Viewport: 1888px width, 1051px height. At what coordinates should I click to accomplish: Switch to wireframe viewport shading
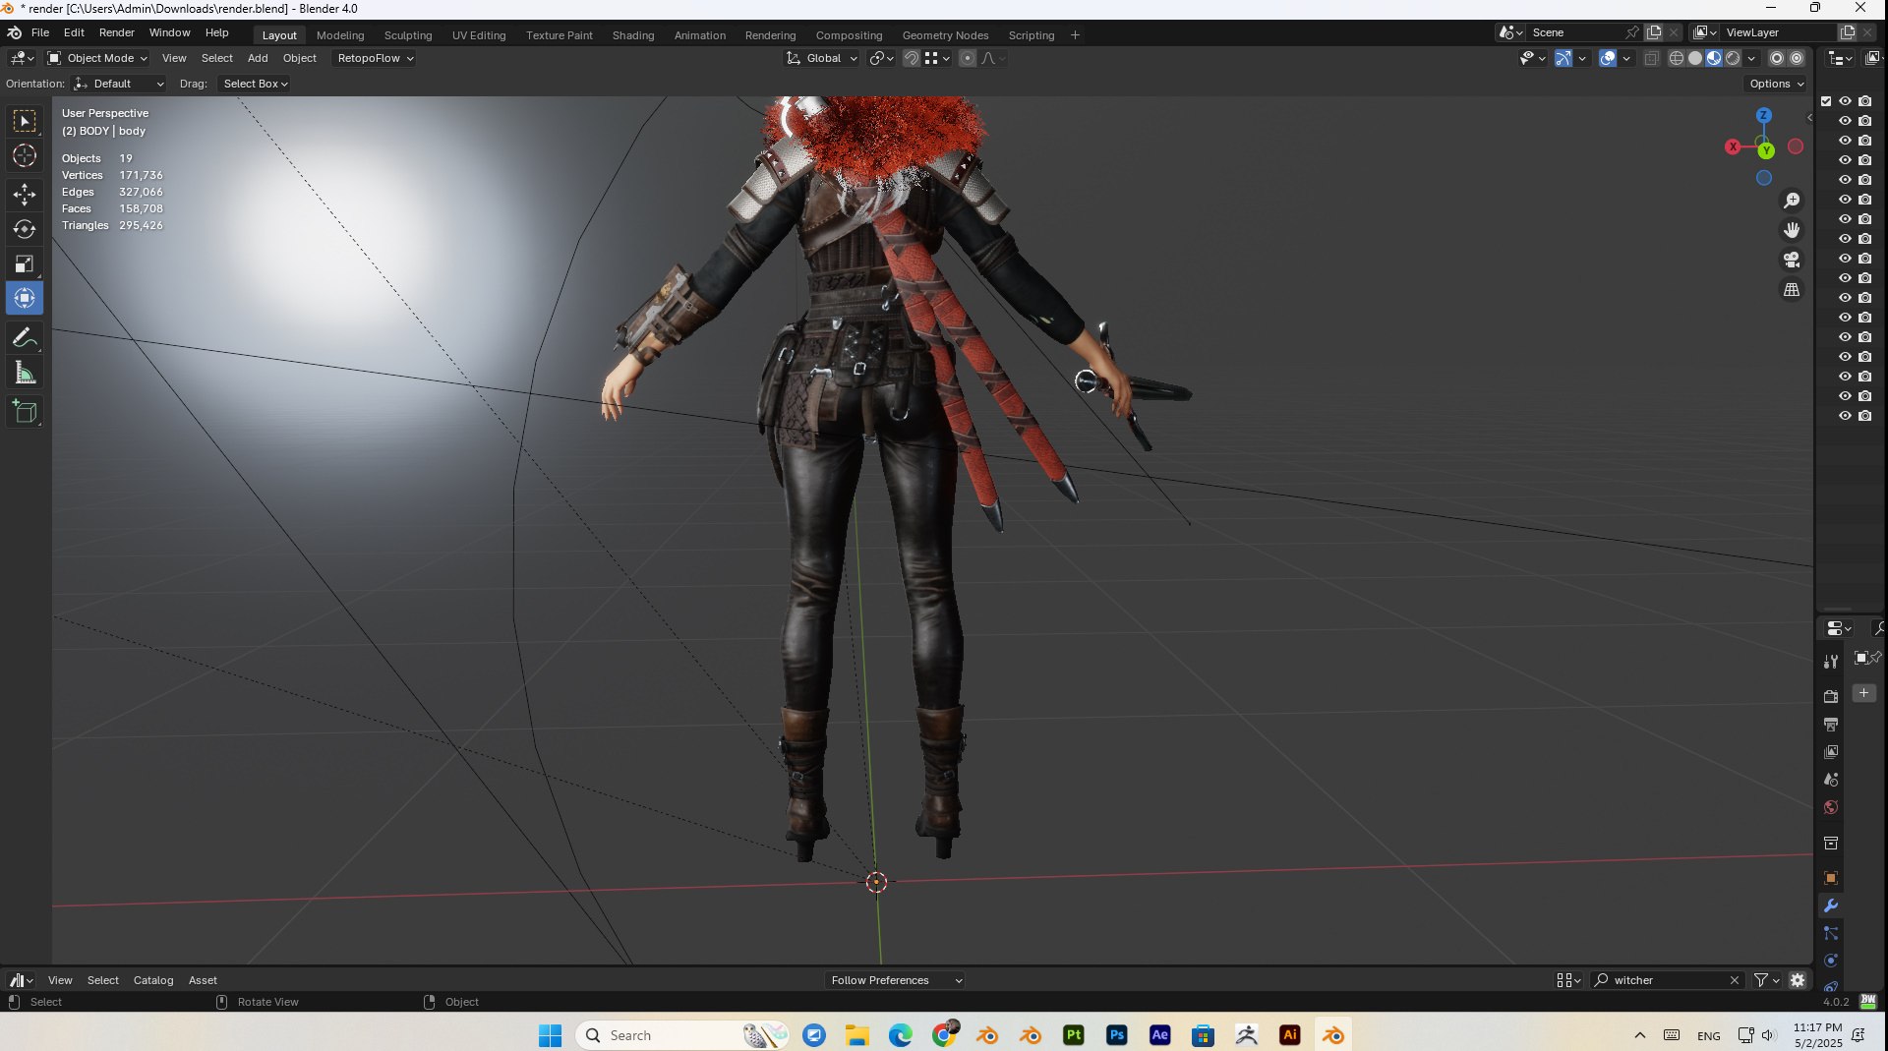tap(1677, 58)
